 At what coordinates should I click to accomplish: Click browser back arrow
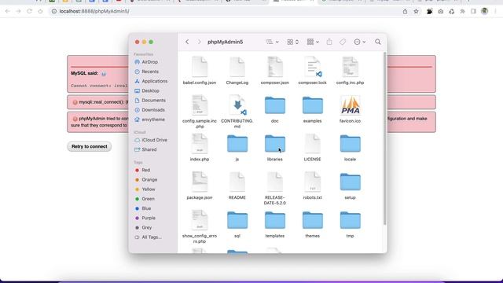[7, 11]
